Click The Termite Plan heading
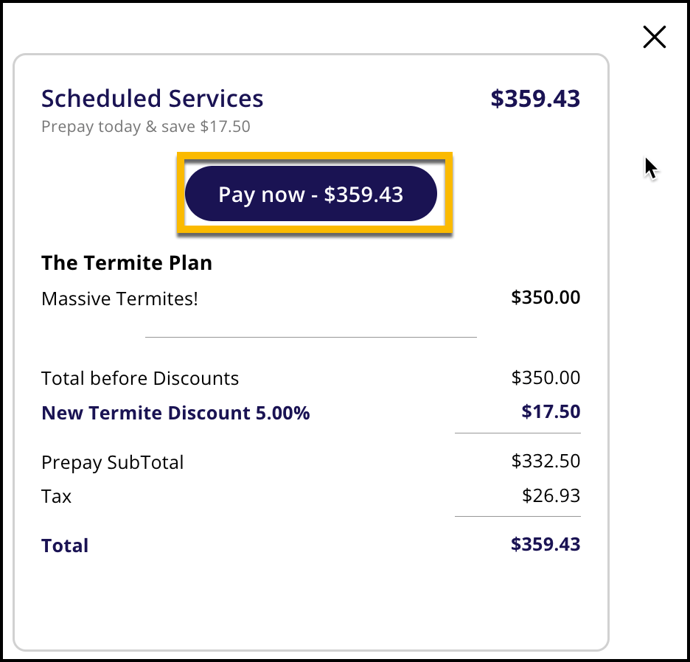Image resolution: width=690 pixels, height=662 pixels. click(x=127, y=263)
